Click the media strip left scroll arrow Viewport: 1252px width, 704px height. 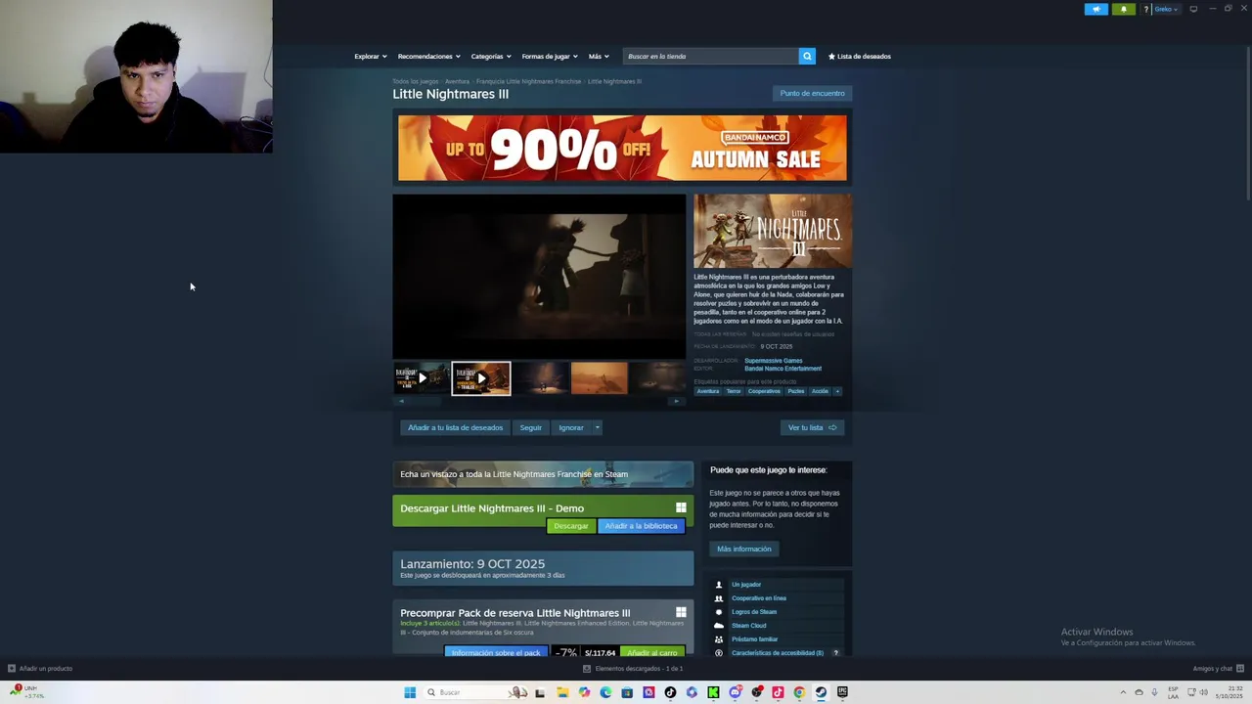click(400, 401)
